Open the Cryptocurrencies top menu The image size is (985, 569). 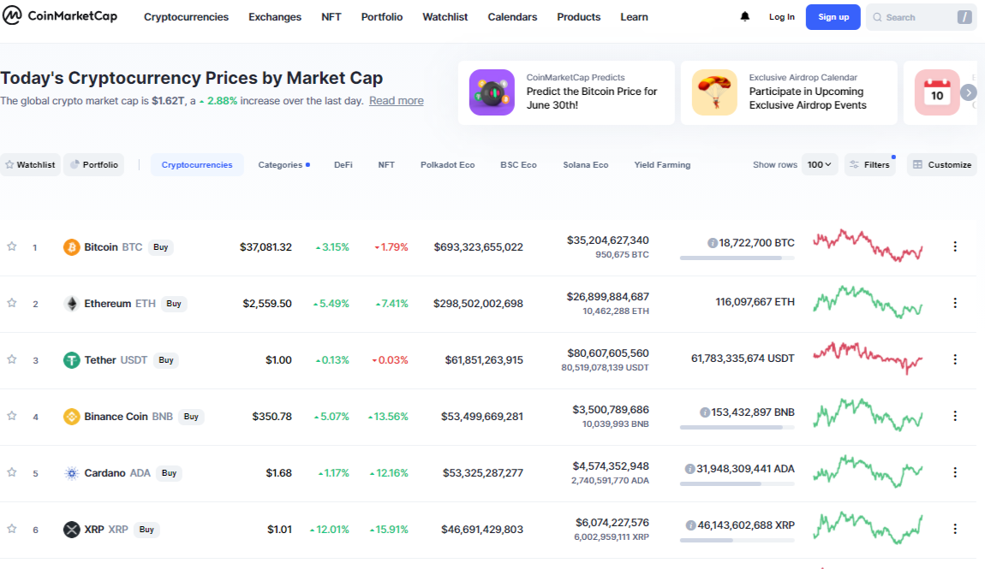(186, 17)
